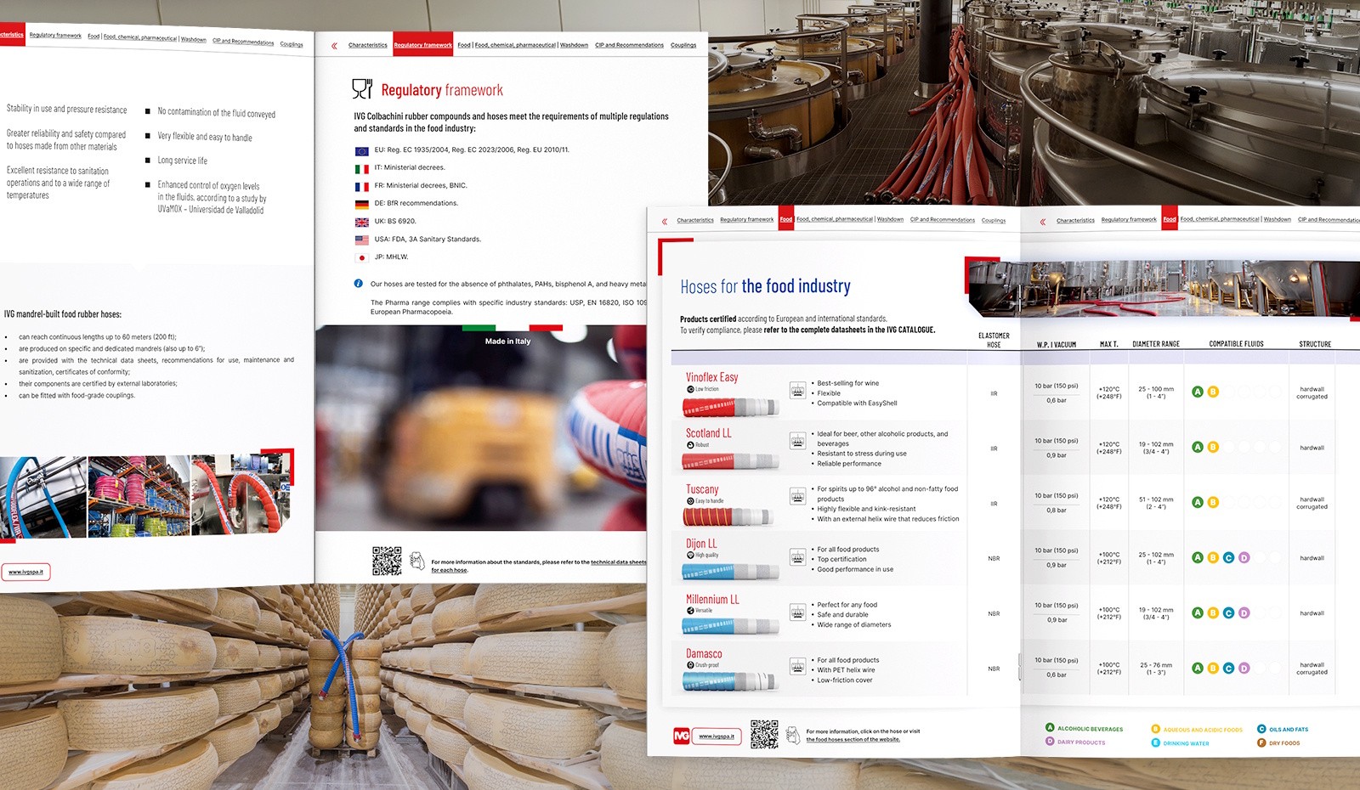Open the Vinoflex Easy hose link
Image resolution: width=1360 pixels, height=790 pixels.
(x=711, y=377)
